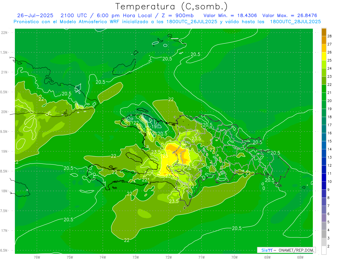The image size is (337, 261).
Task: Click the '18N' latitude axis label
Action: click(x=4, y=191)
